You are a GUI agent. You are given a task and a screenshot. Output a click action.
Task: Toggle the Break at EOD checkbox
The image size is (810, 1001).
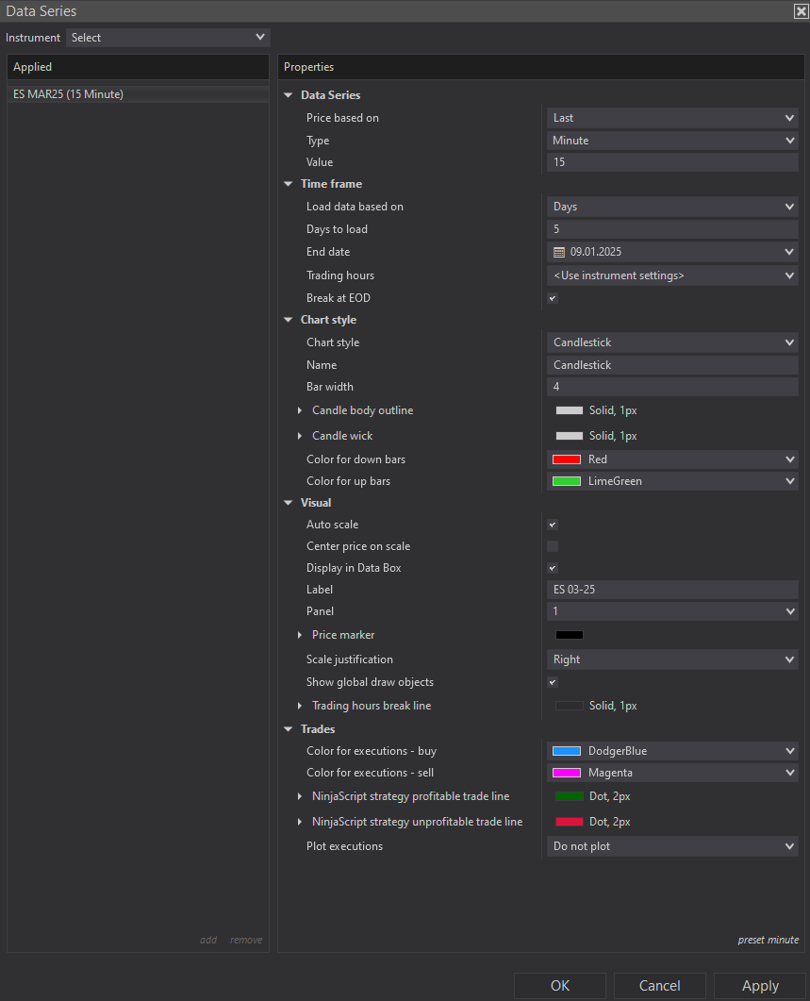553,298
